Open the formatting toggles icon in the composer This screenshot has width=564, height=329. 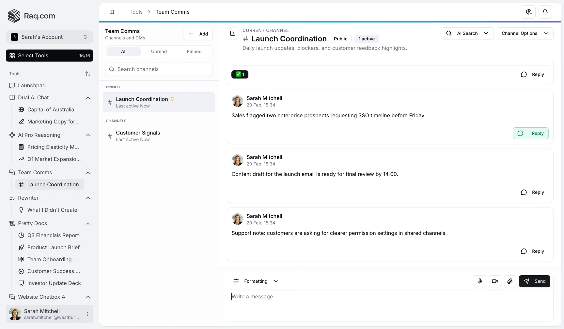[236, 281]
